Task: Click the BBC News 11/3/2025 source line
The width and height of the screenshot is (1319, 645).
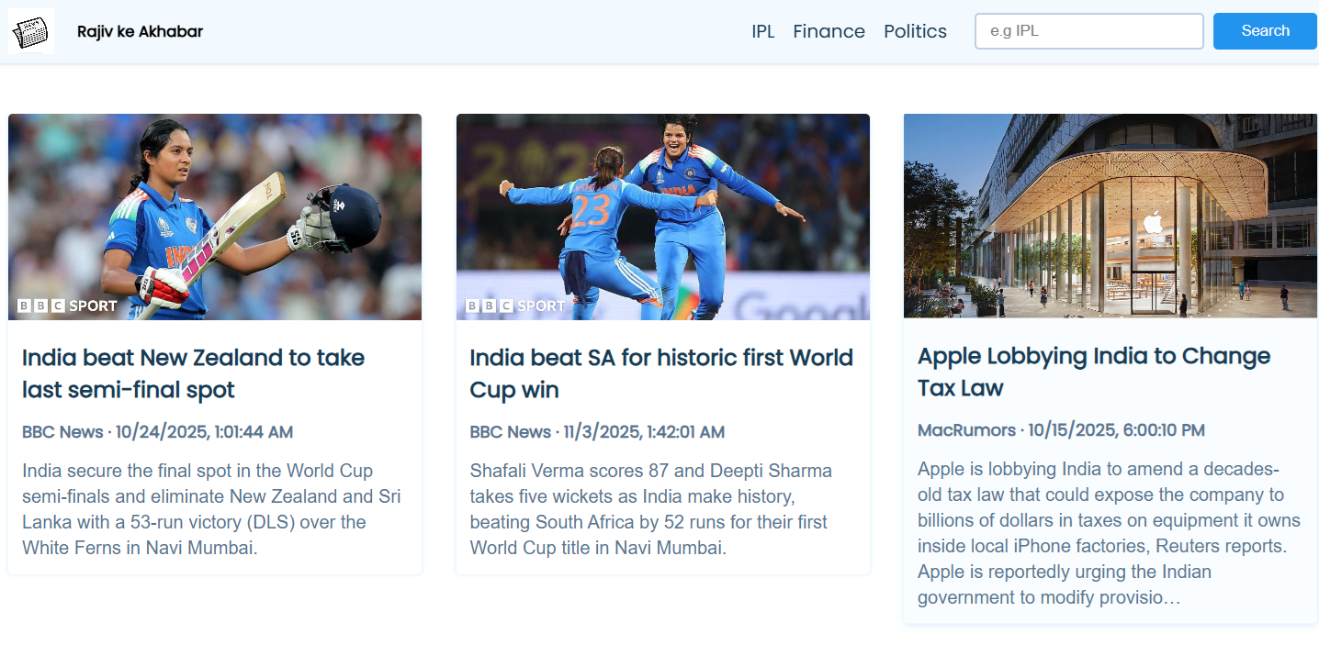Action: 597,432
